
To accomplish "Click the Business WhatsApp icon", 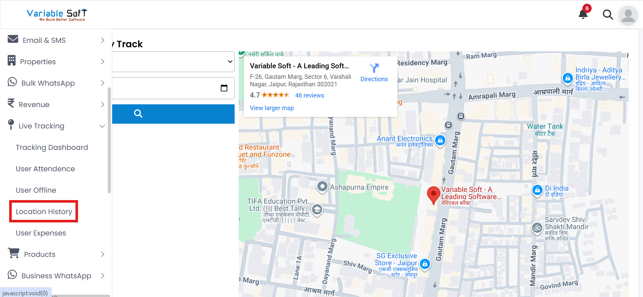I will pos(12,275).
